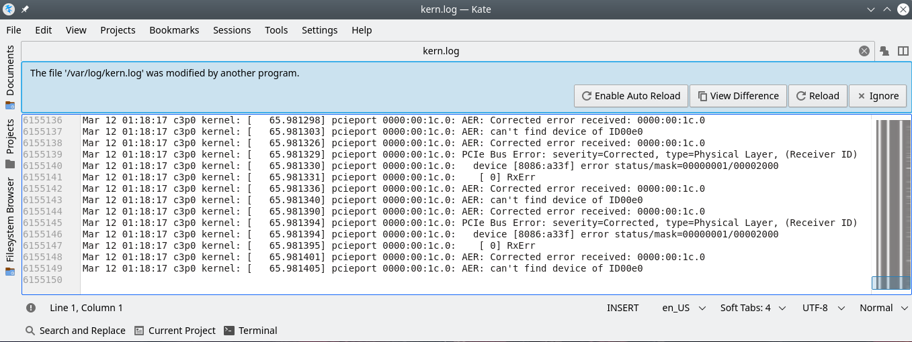The width and height of the screenshot is (912, 342).
Task: Open the Terminal panel
Action: click(251, 331)
